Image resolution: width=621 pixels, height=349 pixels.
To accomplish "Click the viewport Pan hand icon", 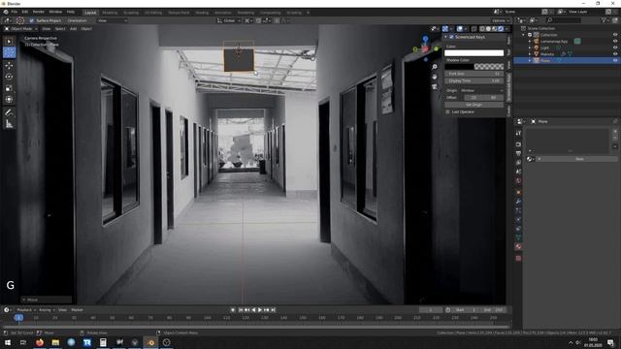I will coord(435,77).
